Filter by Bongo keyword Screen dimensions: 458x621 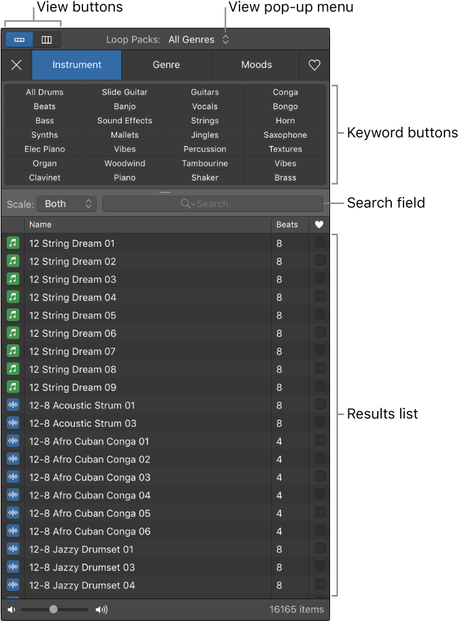[x=285, y=106]
